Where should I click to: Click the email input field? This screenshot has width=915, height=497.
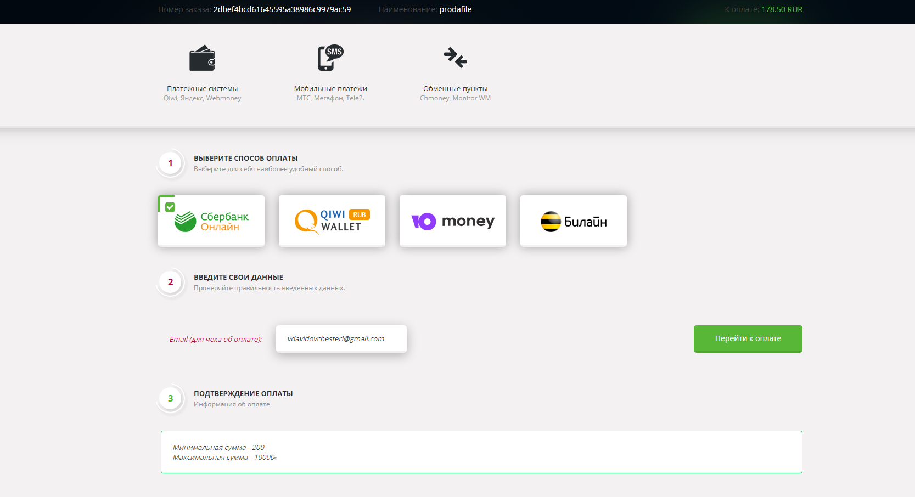pos(341,339)
